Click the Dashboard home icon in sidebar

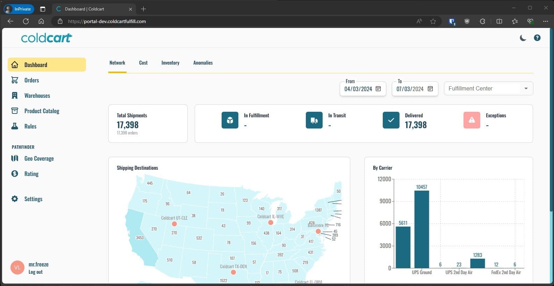[x=15, y=65]
